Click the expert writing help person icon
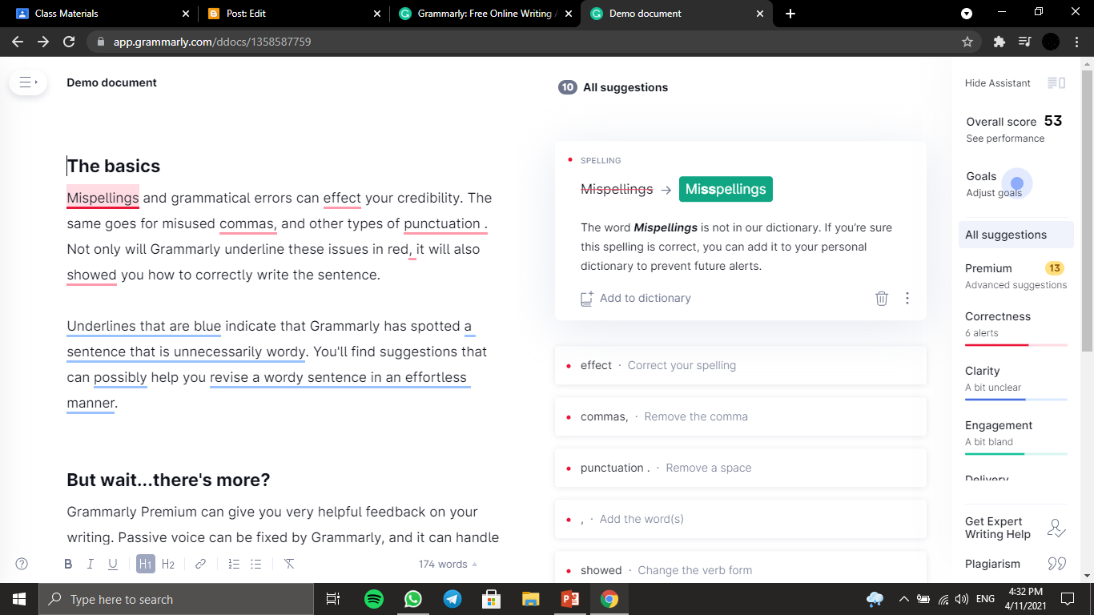This screenshot has height=615, width=1094. tap(1057, 528)
